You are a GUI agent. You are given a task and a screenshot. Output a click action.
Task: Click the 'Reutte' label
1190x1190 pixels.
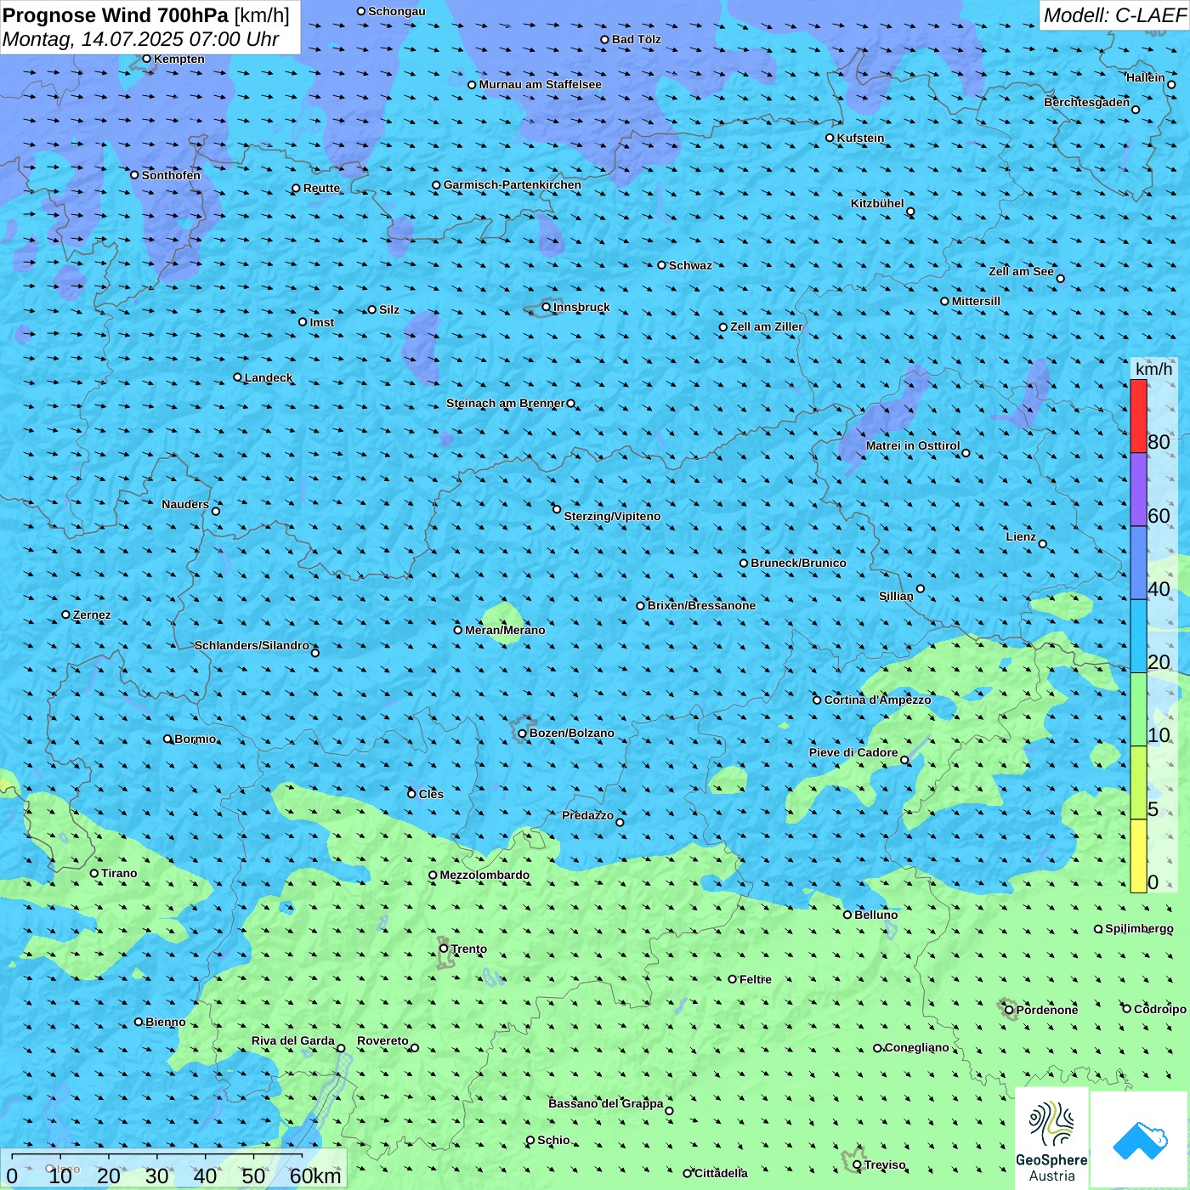[321, 188]
